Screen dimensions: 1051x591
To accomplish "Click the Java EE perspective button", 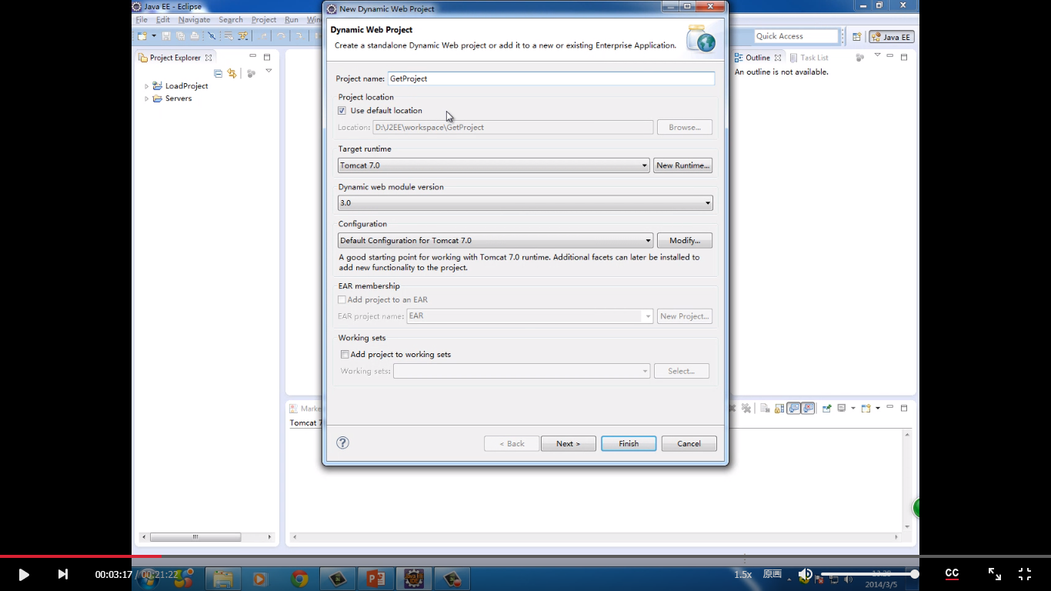I will 891,37.
